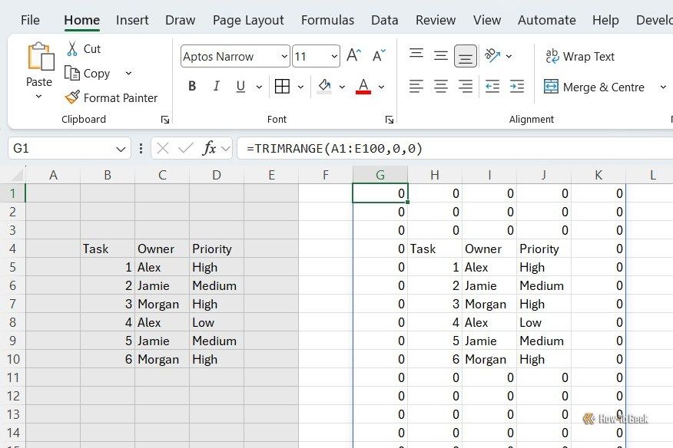
Task: Open Clipboard dialog launcher
Action: coord(165,120)
